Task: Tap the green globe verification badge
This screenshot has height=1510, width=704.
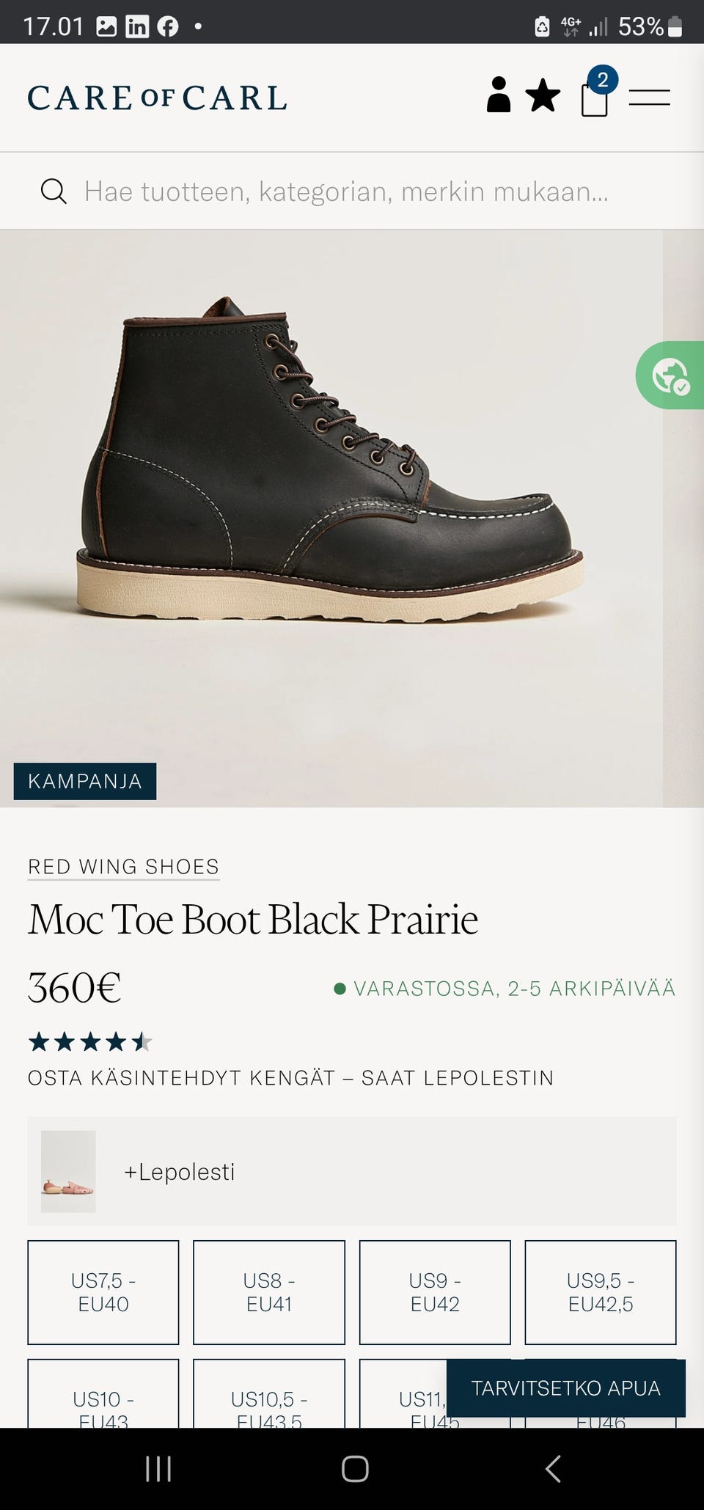Action: click(670, 375)
